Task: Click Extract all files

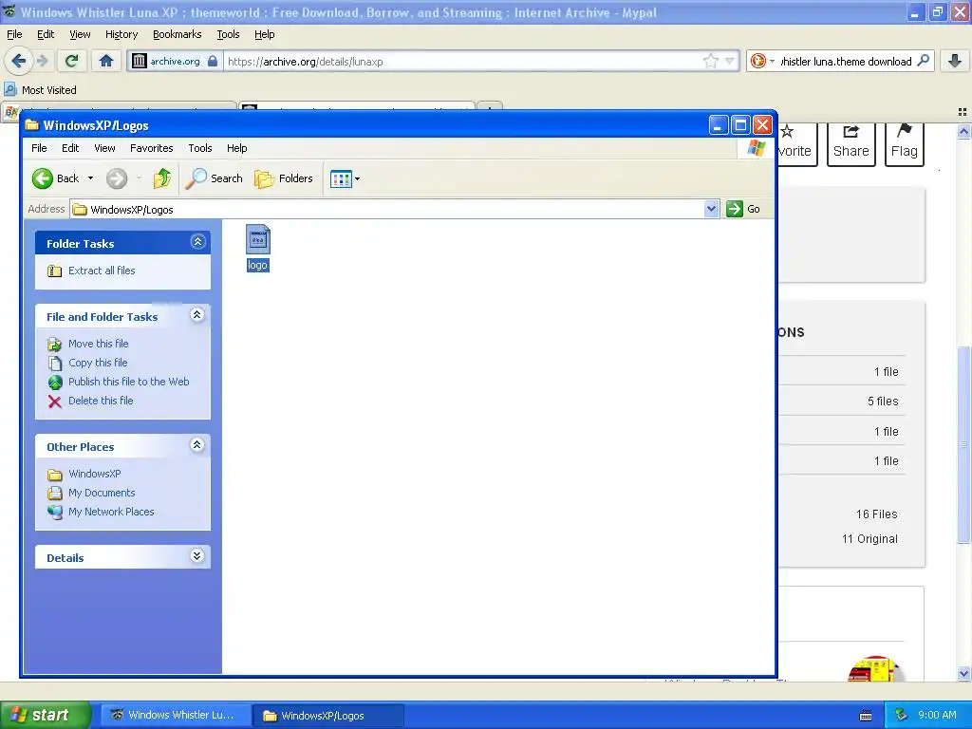Action: (102, 271)
